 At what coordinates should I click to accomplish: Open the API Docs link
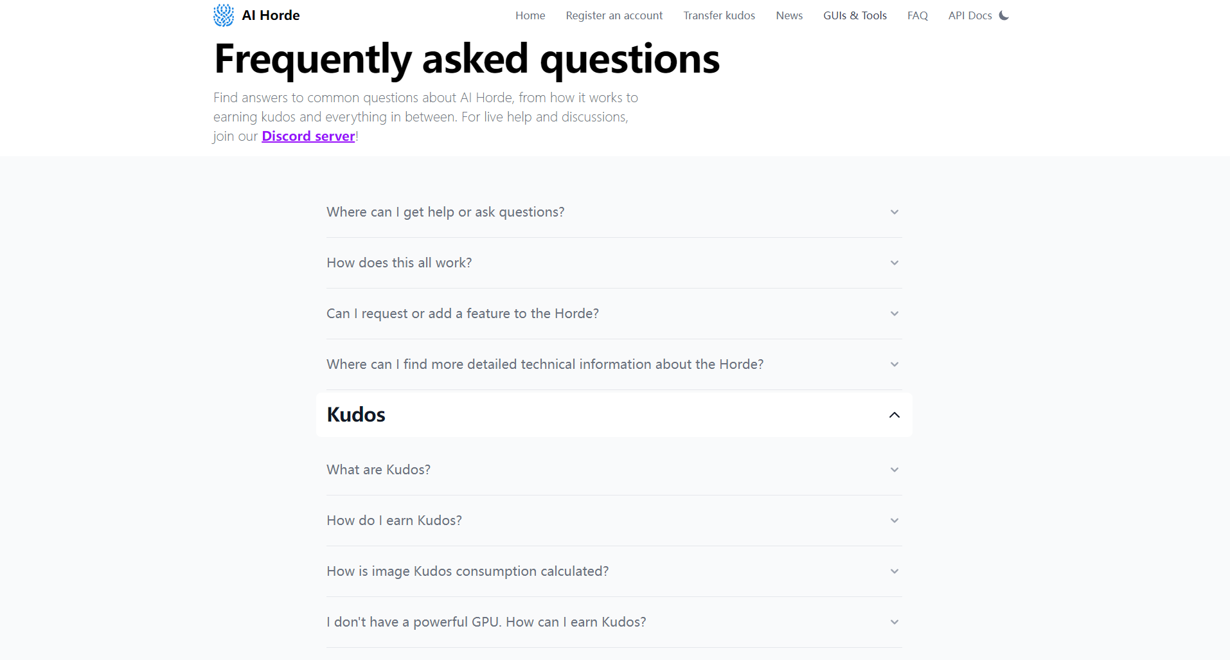pos(970,15)
